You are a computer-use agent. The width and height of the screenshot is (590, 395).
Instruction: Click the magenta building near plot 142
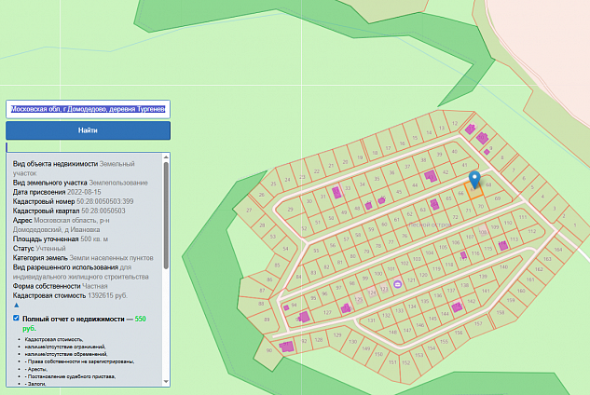(457, 307)
